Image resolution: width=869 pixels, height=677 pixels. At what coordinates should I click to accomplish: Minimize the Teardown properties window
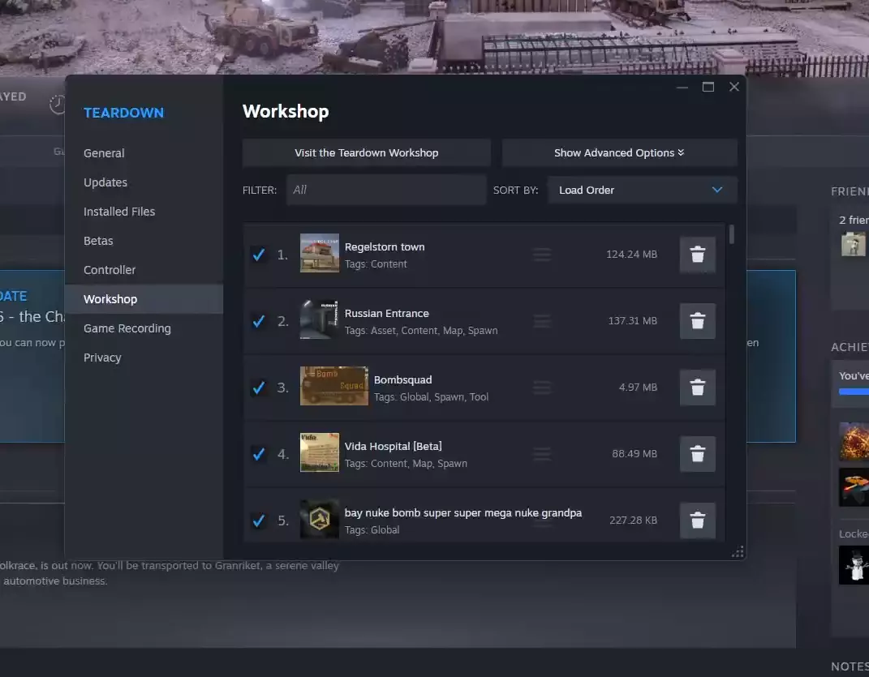682,87
